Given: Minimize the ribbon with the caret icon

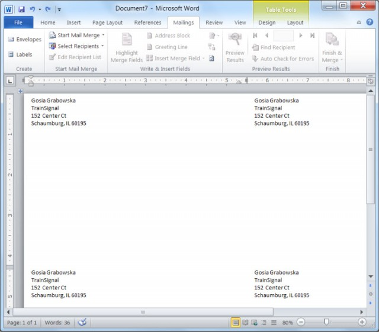Looking at the screenshot, I should coord(359,22).
